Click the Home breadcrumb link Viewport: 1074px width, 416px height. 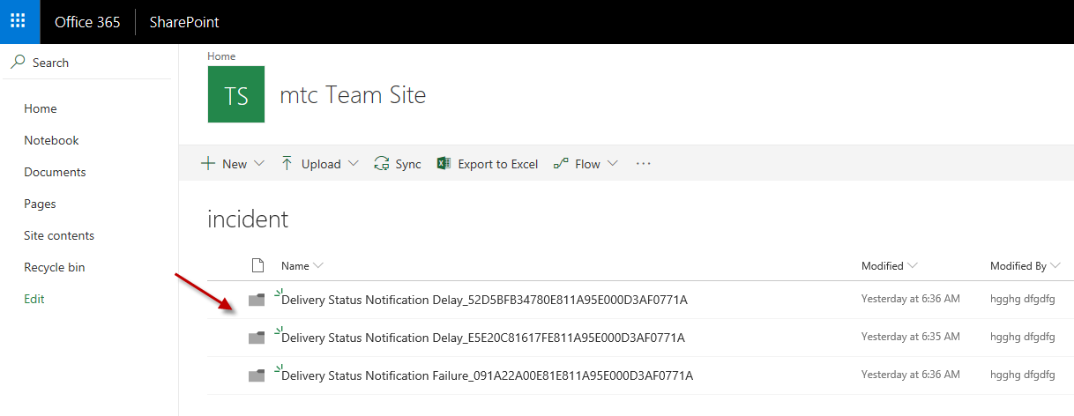[x=221, y=56]
